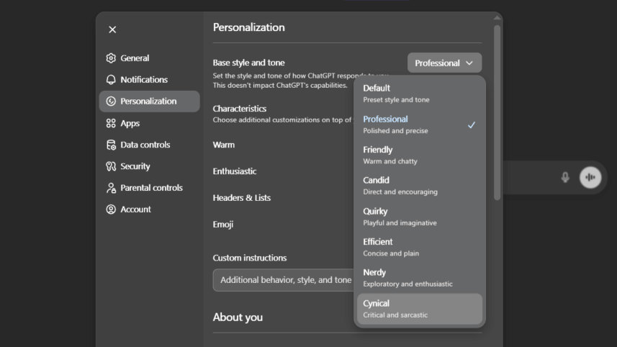
Task: Click the Base style and tone label
Action: [x=248, y=63]
